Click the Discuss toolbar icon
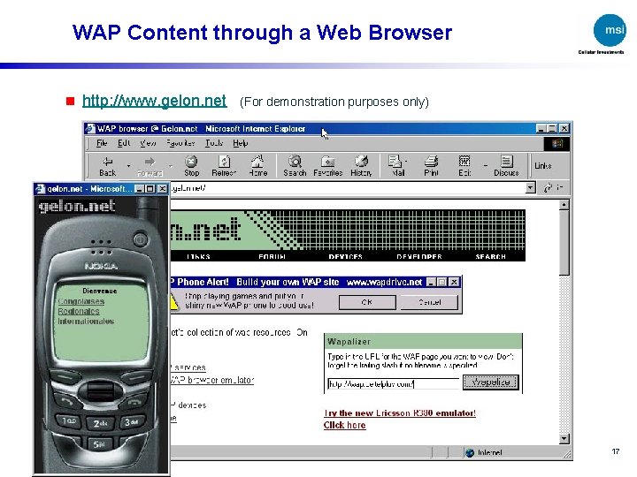637x477 pixels. (x=506, y=166)
